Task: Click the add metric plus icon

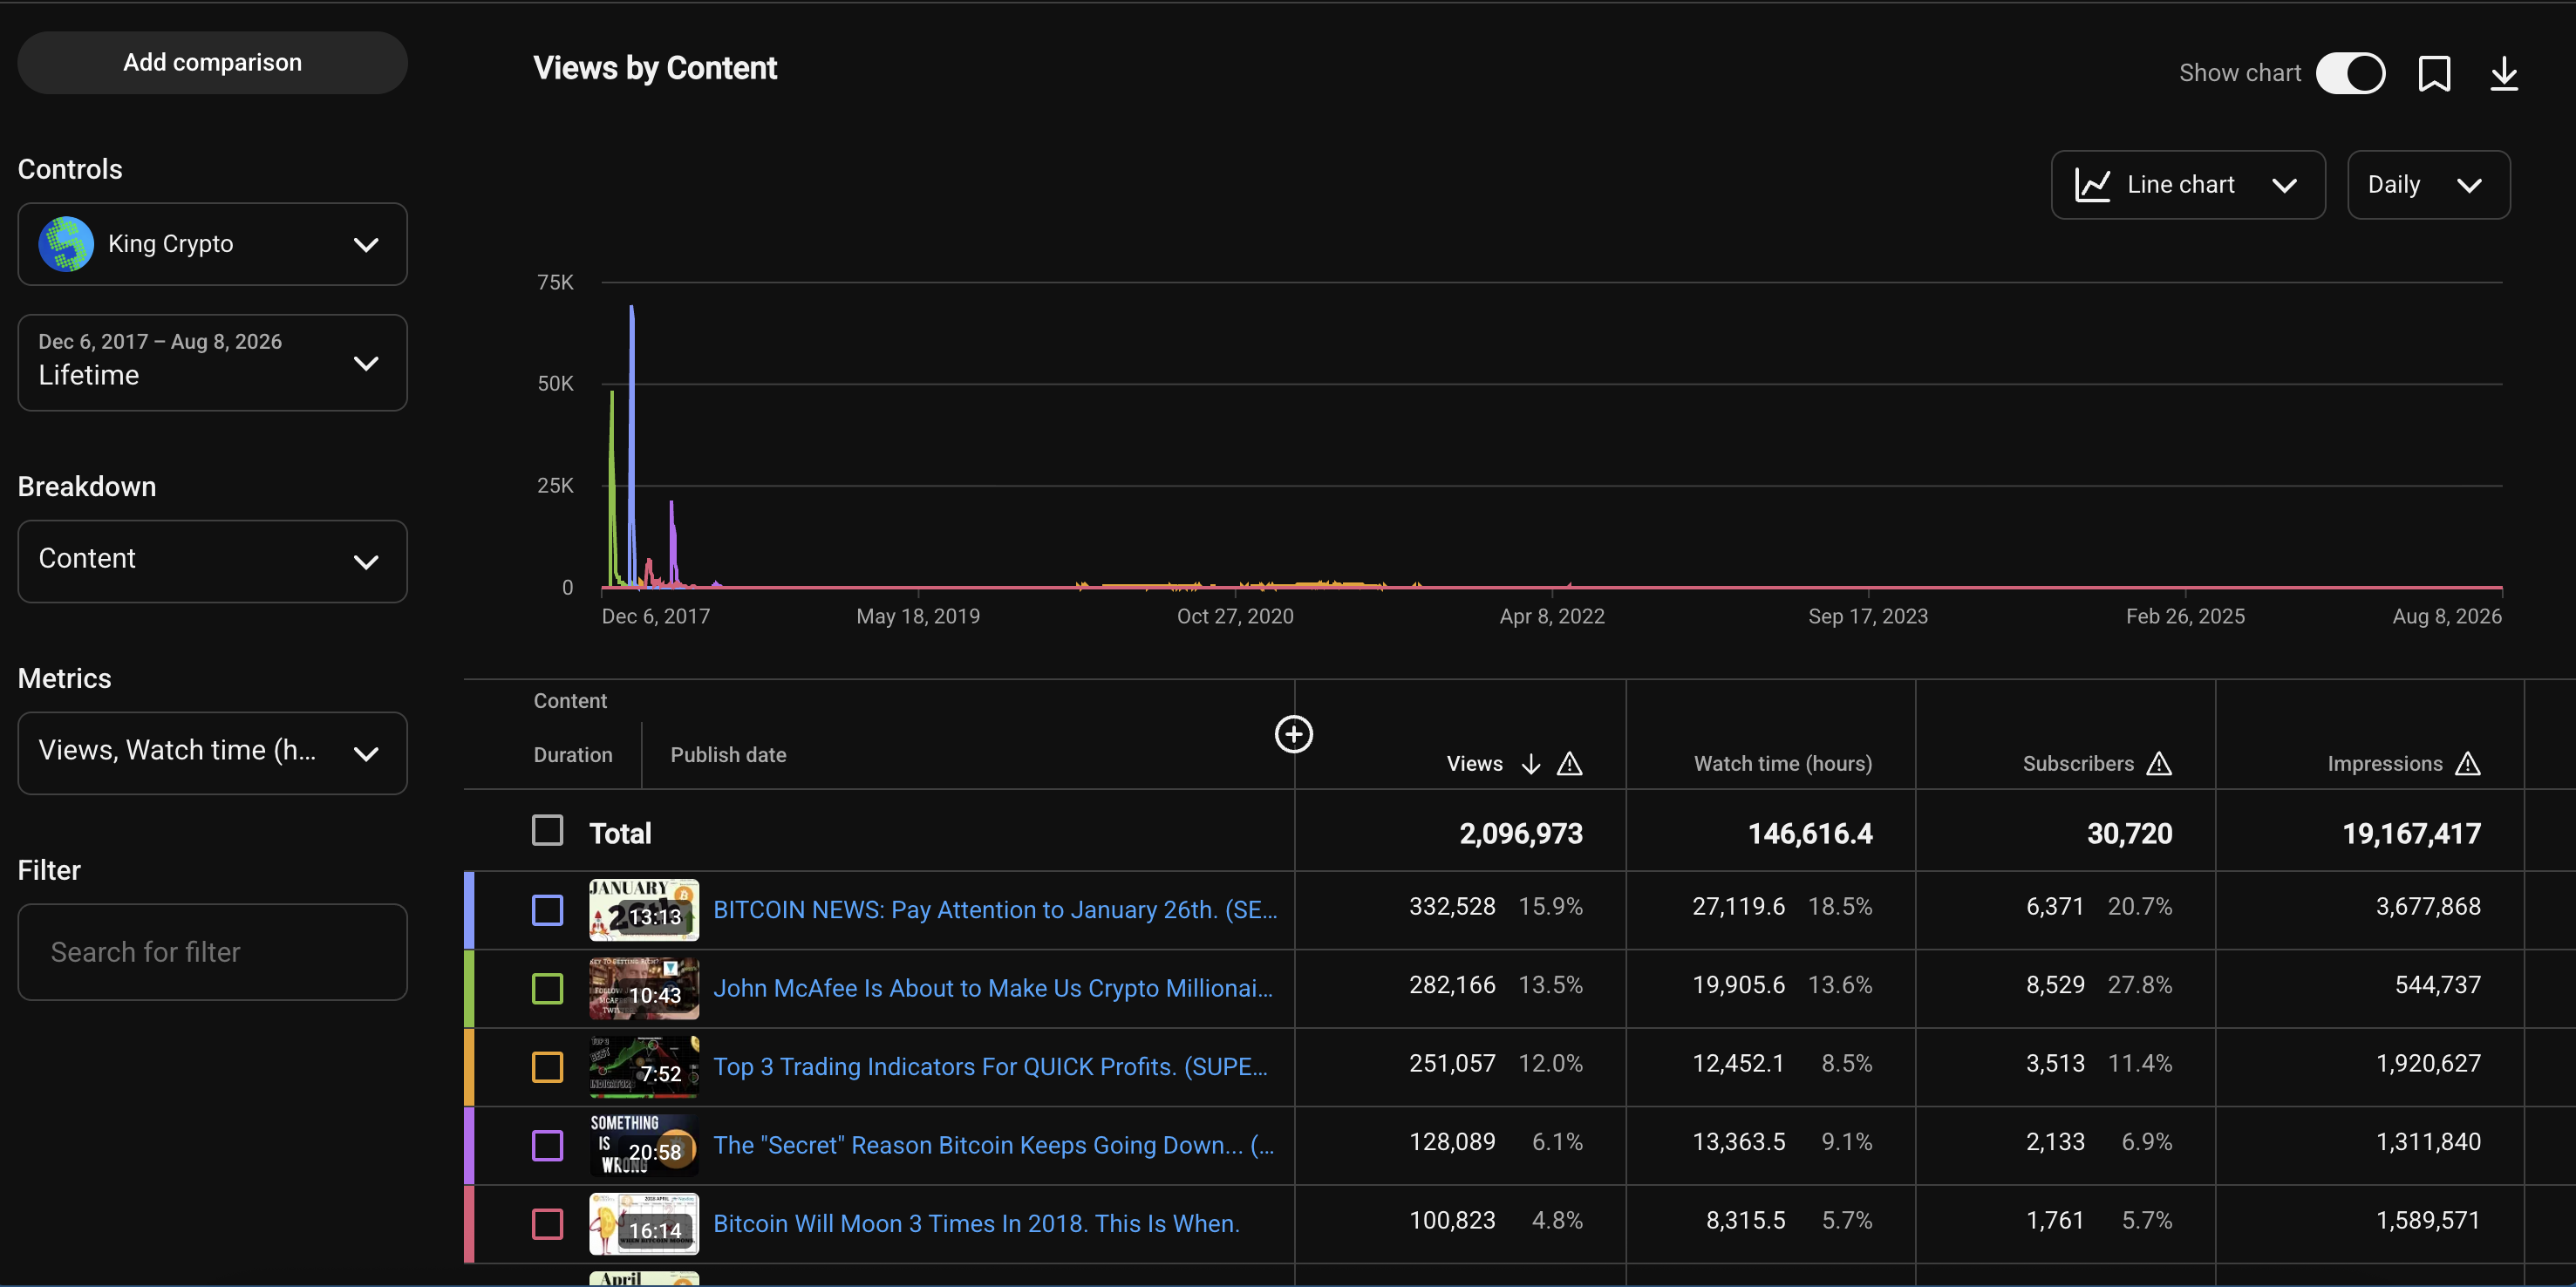Action: (1293, 734)
